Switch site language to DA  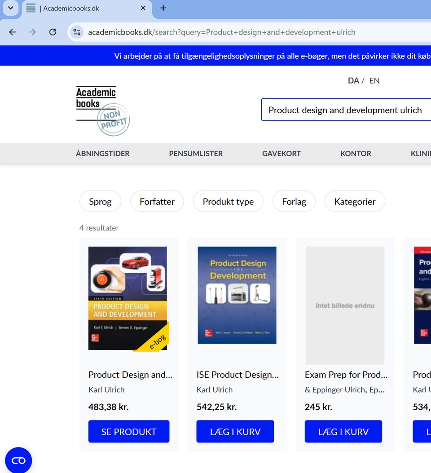tap(353, 80)
